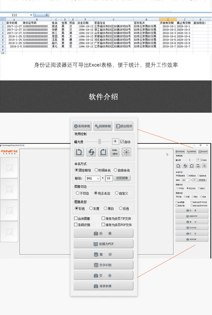Expand the IMG prefix dropdown
This screenshot has height=315, width=212.
(x=98, y=178)
